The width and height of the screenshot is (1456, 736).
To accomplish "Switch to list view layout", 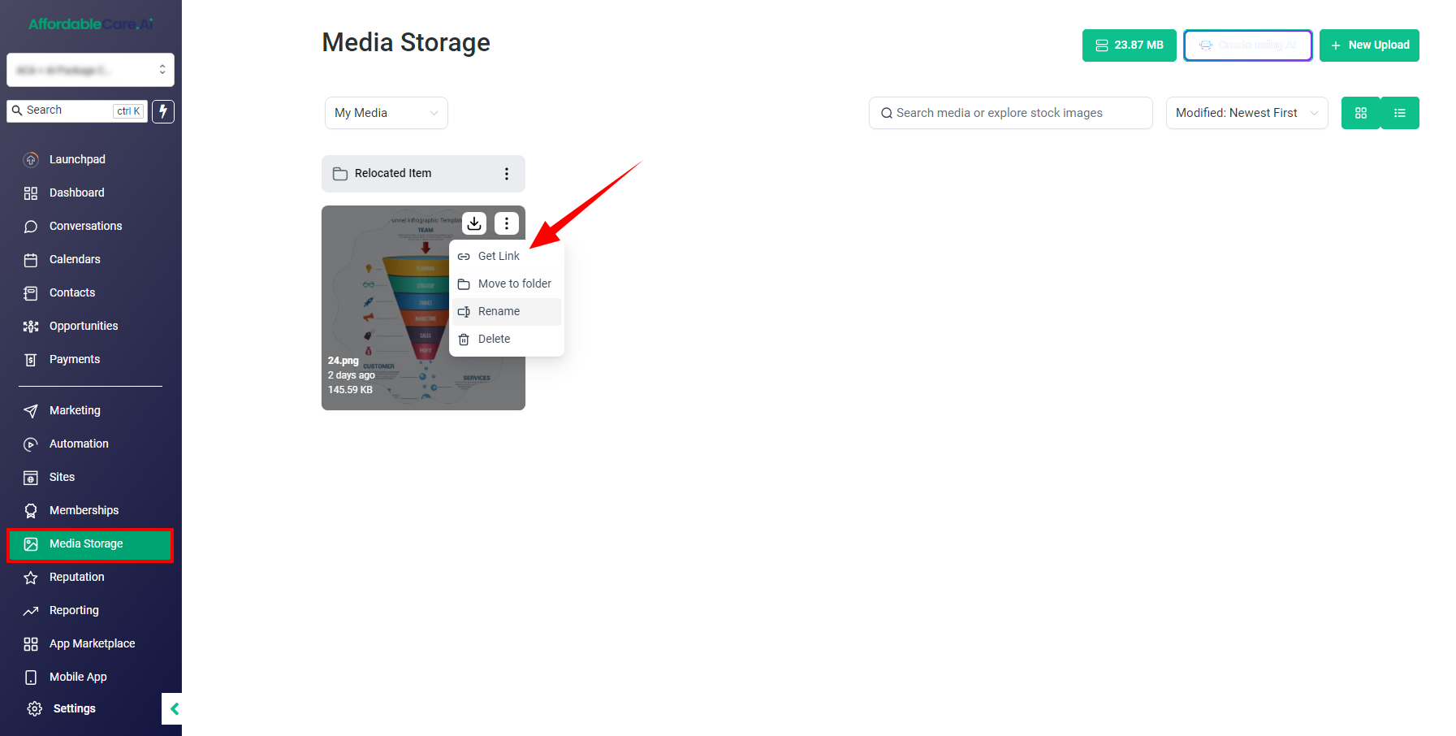I will [1400, 113].
